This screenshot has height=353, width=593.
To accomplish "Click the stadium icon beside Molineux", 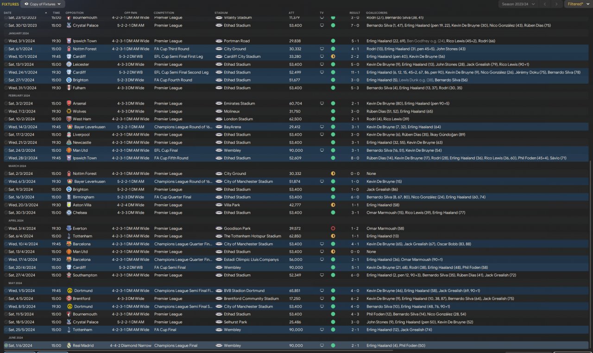I will pos(219,111).
